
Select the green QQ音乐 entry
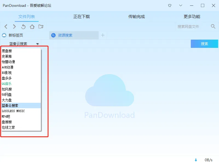[x=21, y=84]
